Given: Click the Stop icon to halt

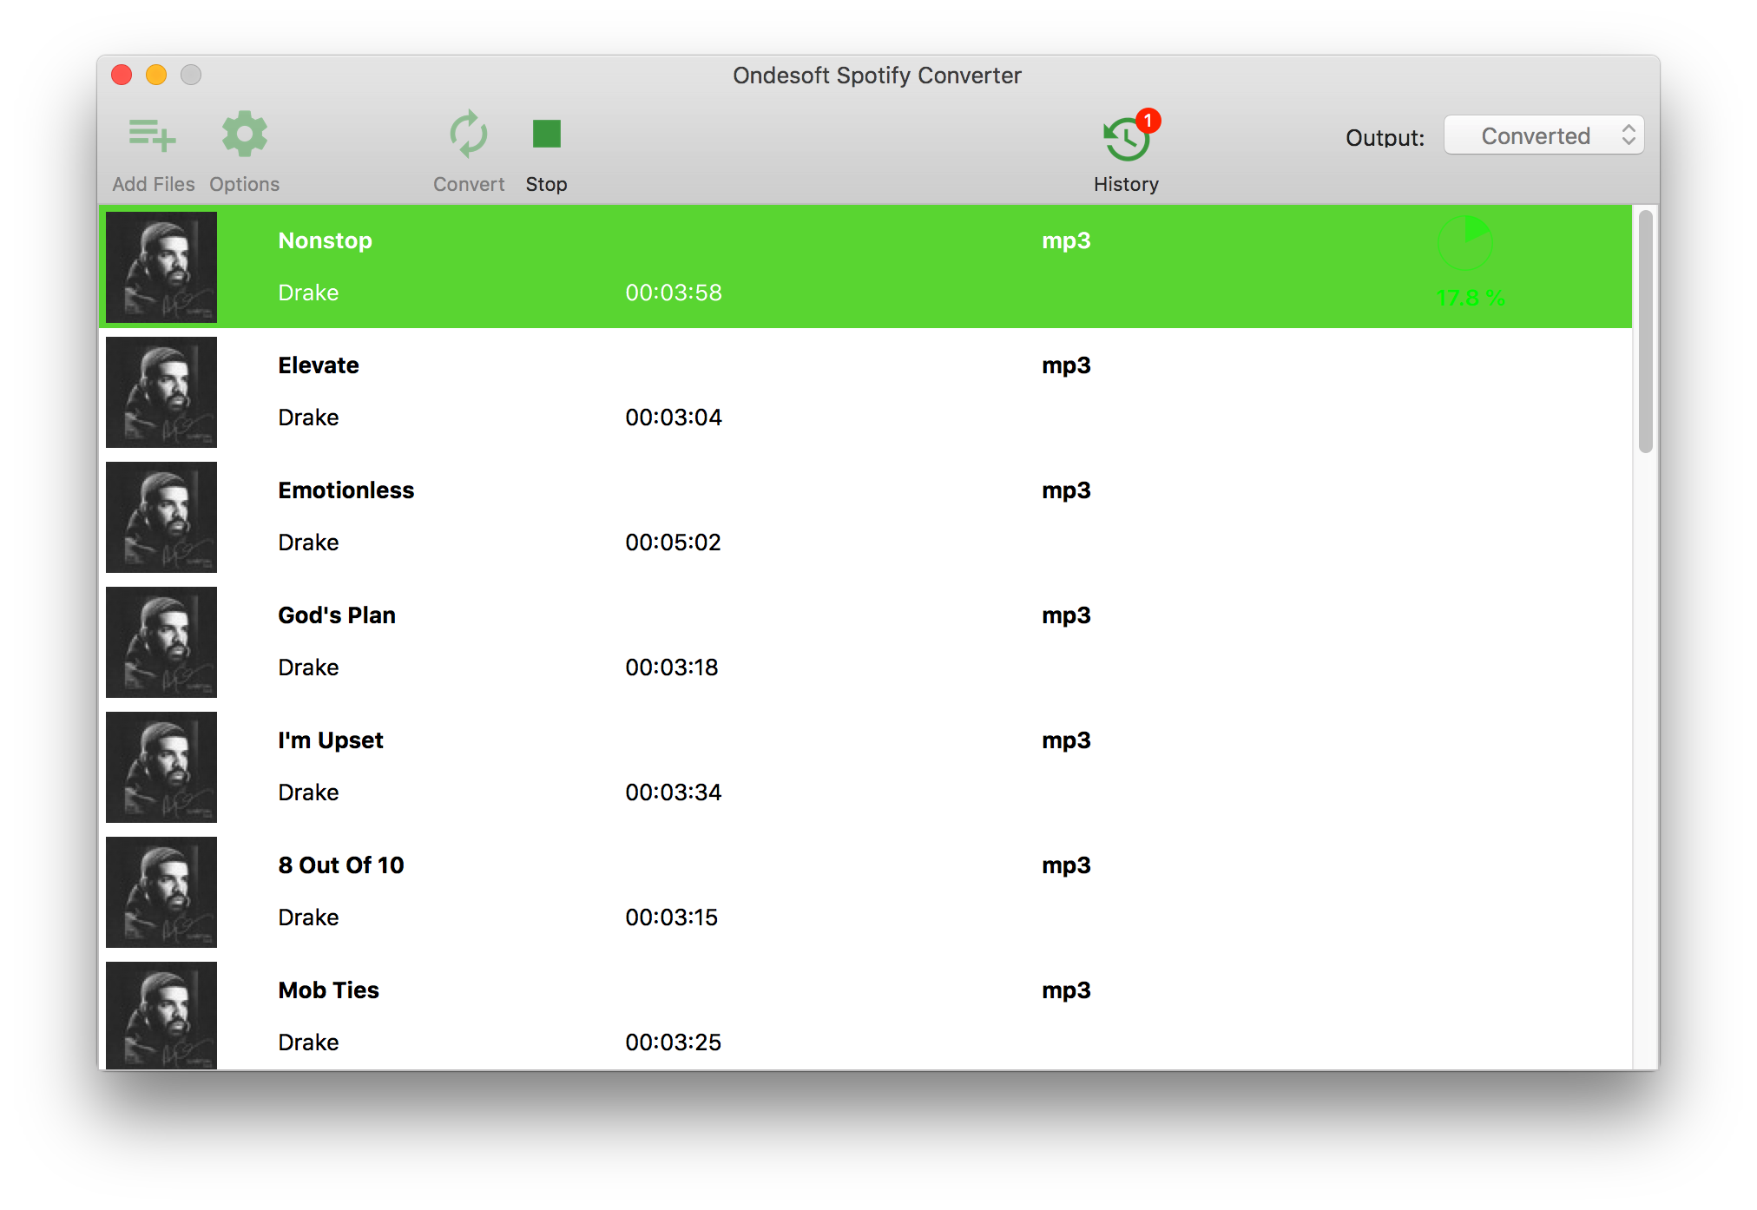Looking at the screenshot, I should 546,134.
